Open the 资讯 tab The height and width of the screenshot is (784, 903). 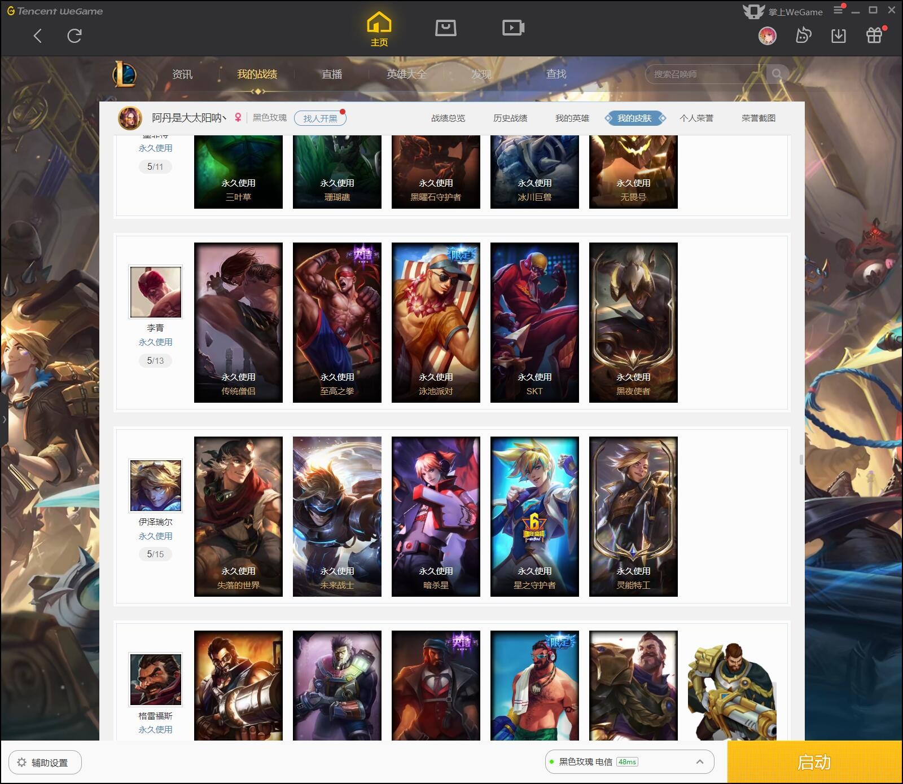(182, 74)
